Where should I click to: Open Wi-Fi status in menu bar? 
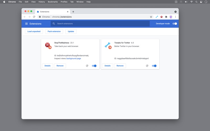(x=192, y=2)
